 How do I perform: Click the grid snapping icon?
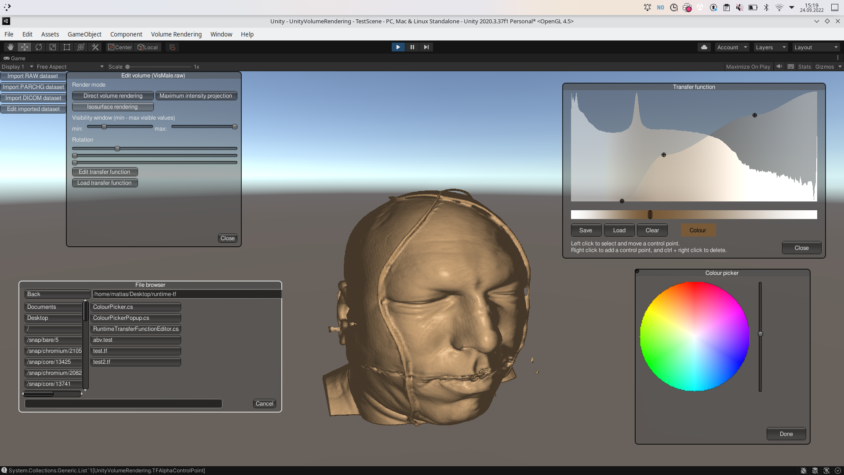tap(172, 47)
